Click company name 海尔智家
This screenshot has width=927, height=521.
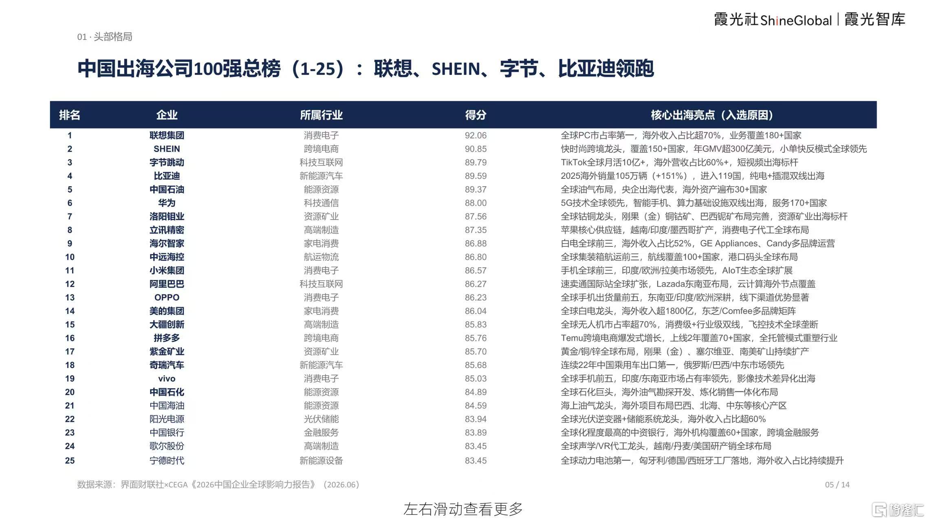click(167, 243)
